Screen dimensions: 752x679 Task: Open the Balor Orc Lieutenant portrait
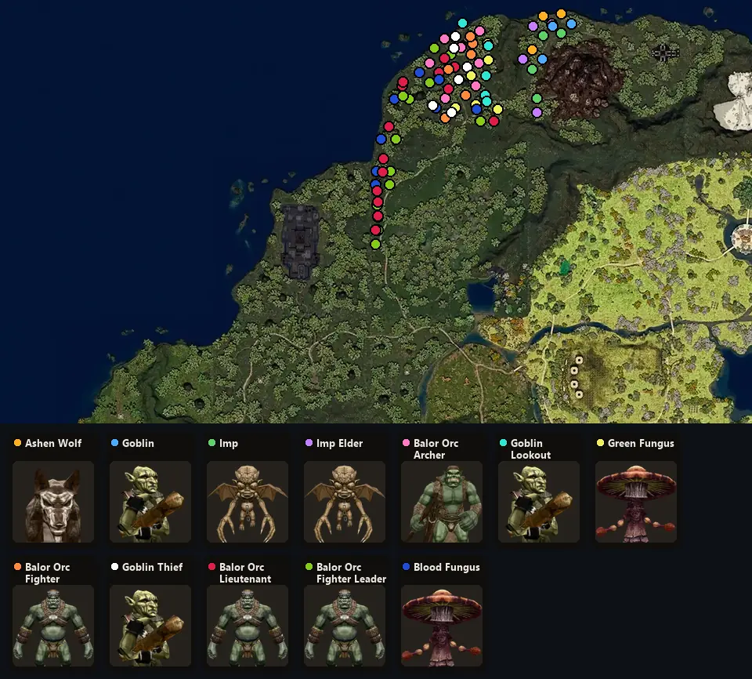point(248,626)
